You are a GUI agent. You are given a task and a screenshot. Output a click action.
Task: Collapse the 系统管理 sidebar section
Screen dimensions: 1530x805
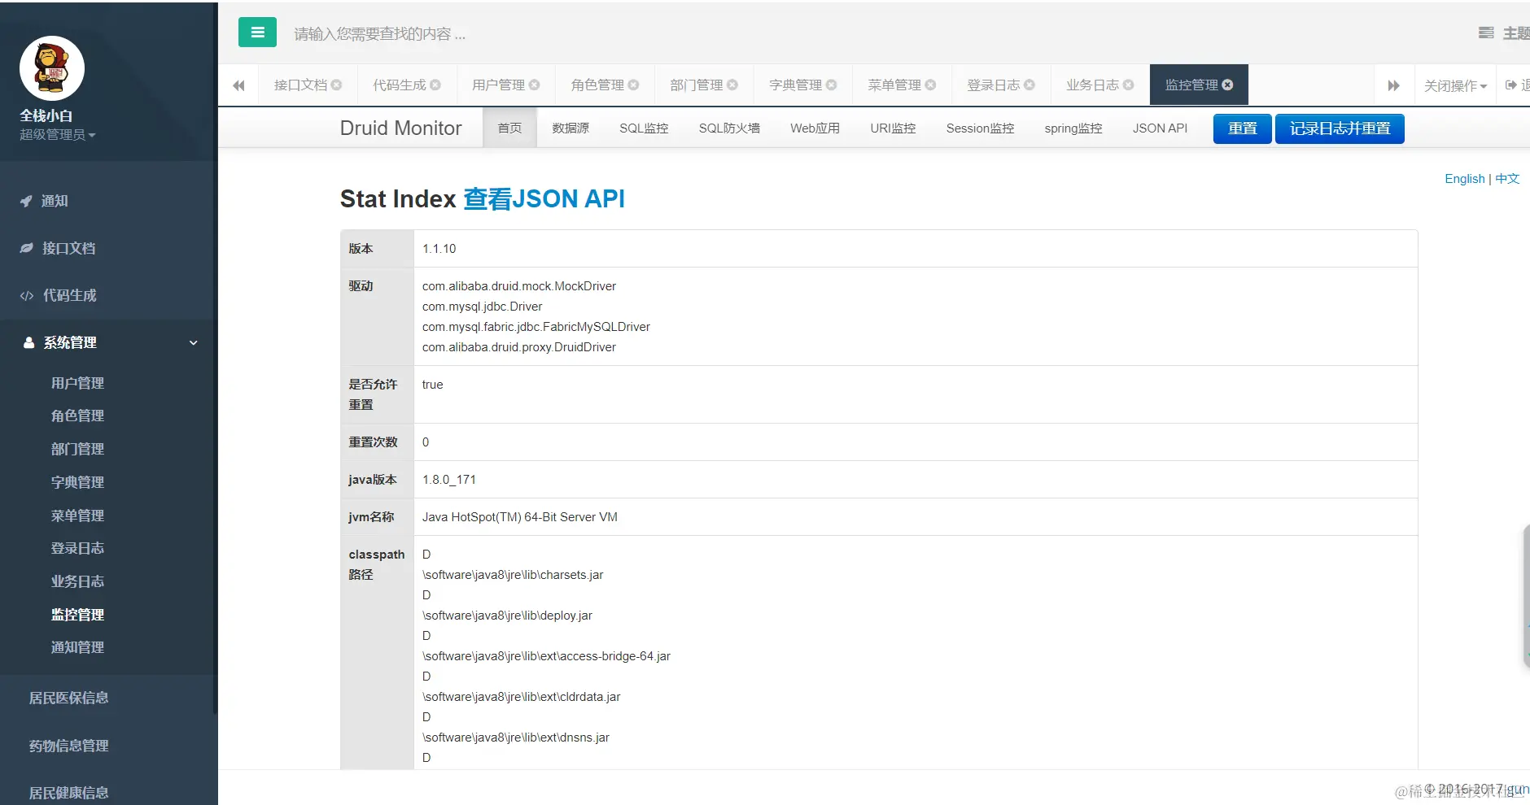108,342
